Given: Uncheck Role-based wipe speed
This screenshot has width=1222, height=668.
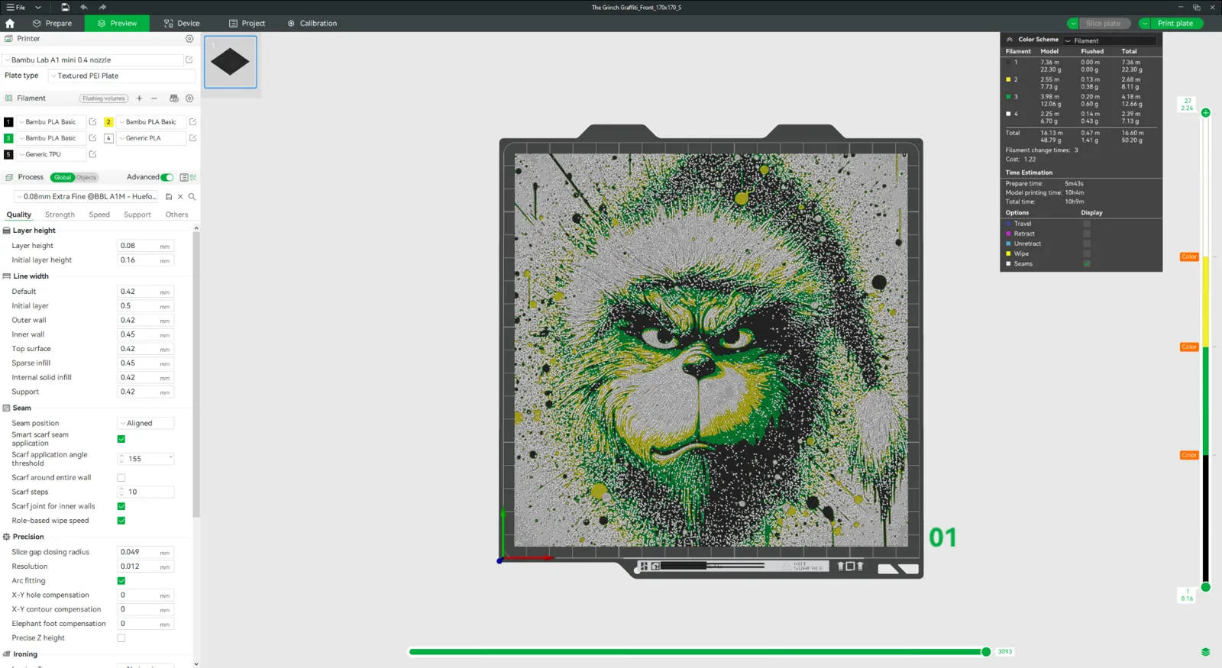Looking at the screenshot, I should pos(121,521).
